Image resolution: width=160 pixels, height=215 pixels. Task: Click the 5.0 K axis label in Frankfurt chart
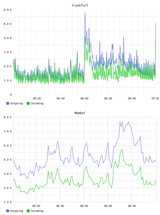point(8,24)
